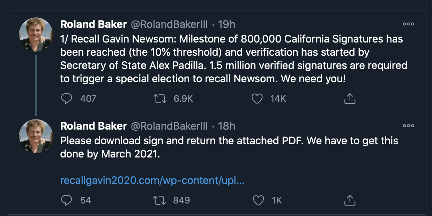This screenshot has width=432, height=216.
Task: Open the tweet text mentioning March 2021
Action: [229, 147]
